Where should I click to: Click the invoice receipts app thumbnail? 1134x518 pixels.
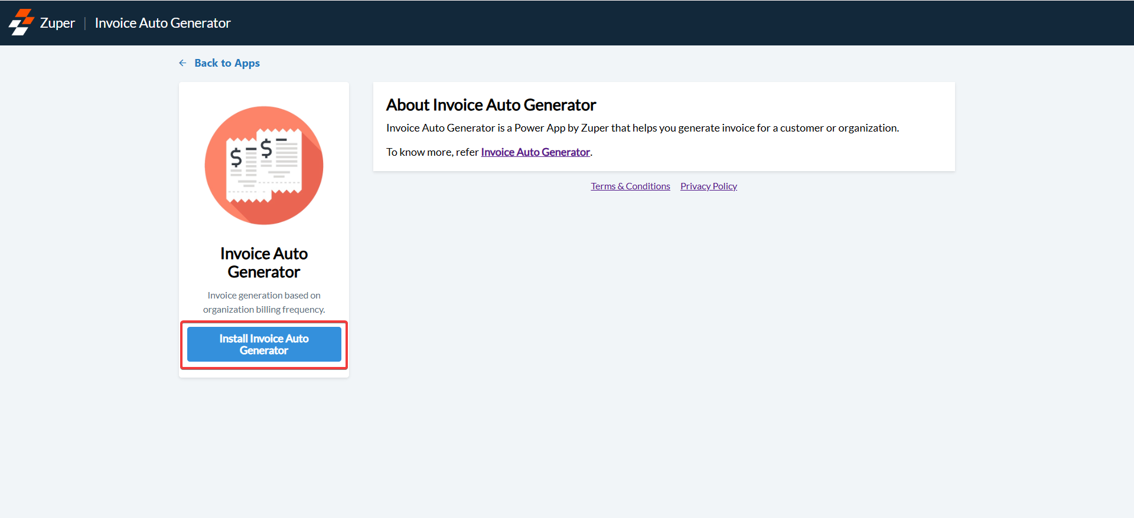pyautogui.click(x=264, y=165)
